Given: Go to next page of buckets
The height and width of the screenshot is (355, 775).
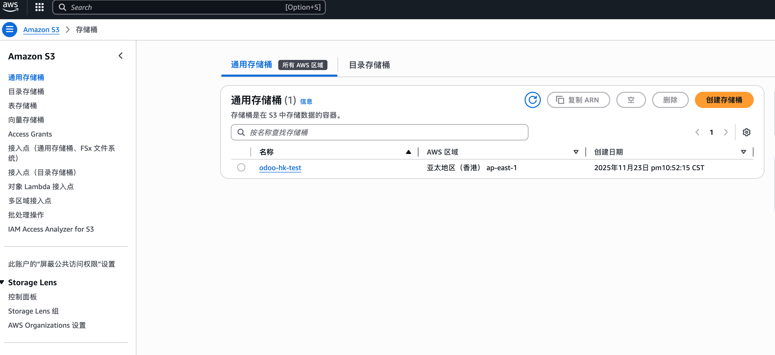Looking at the screenshot, I should pos(726,132).
